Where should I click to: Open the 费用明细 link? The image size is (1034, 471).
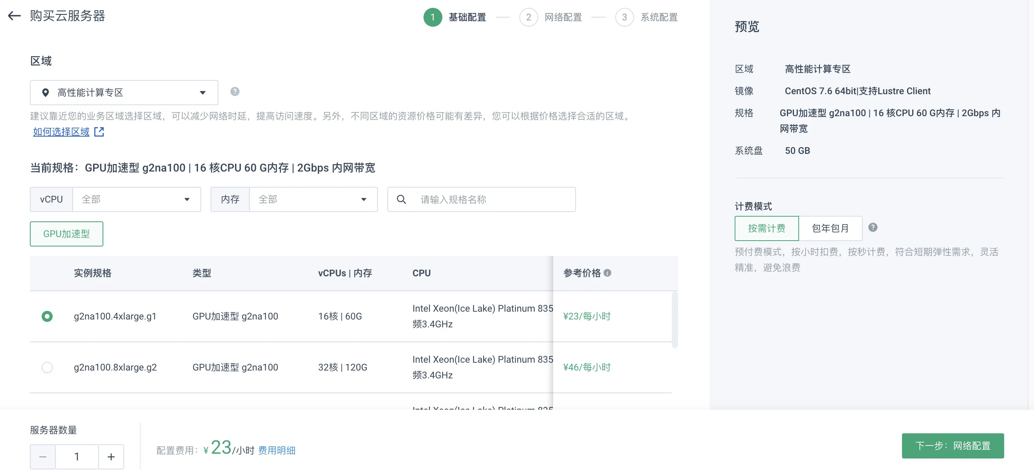pos(277,450)
